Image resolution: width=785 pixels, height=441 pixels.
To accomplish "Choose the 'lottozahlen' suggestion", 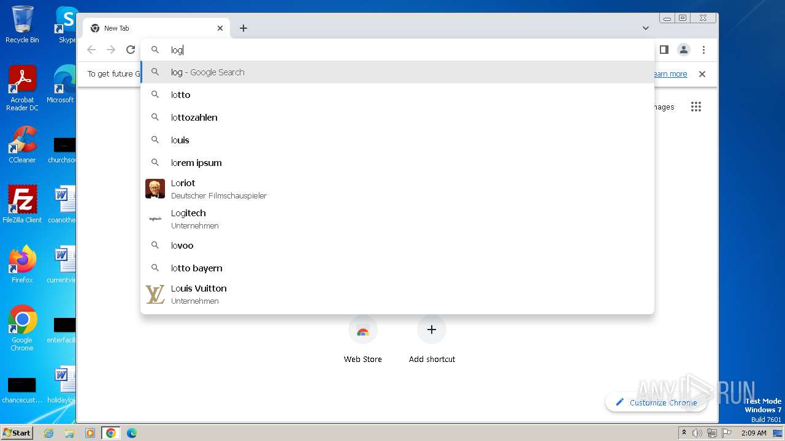I will point(397,118).
